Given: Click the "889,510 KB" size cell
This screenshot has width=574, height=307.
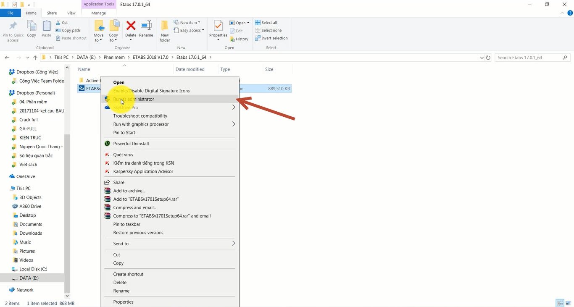Looking at the screenshot, I should [279, 89].
